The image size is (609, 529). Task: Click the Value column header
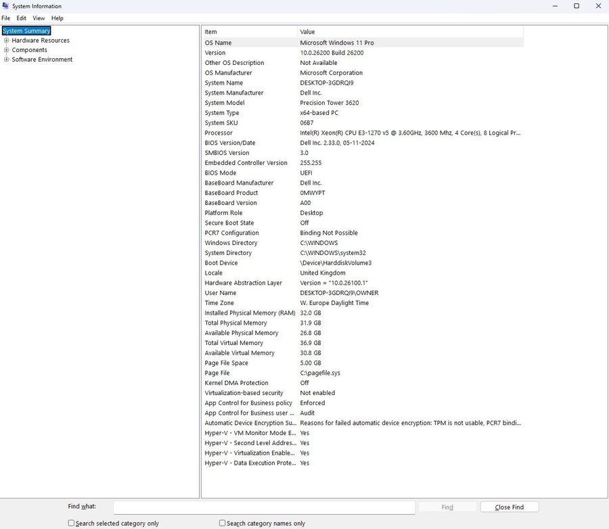(x=409, y=32)
